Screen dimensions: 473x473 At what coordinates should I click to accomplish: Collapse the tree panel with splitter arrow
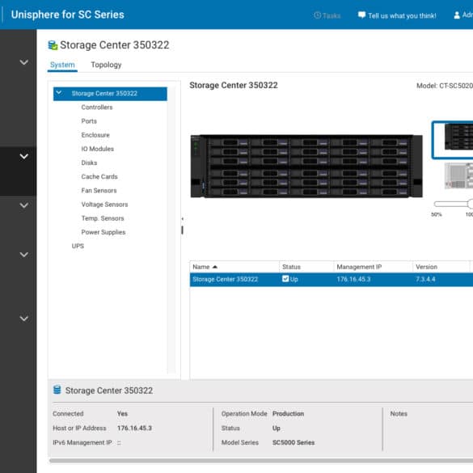point(182,218)
